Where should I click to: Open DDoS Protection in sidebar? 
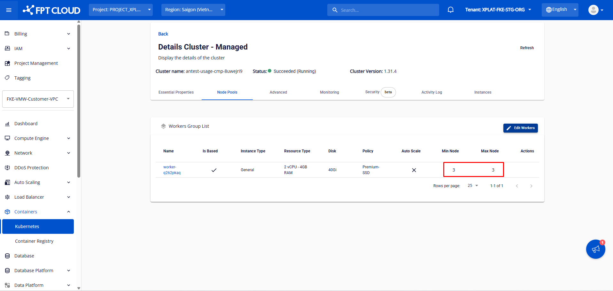[x=31, y=168]
